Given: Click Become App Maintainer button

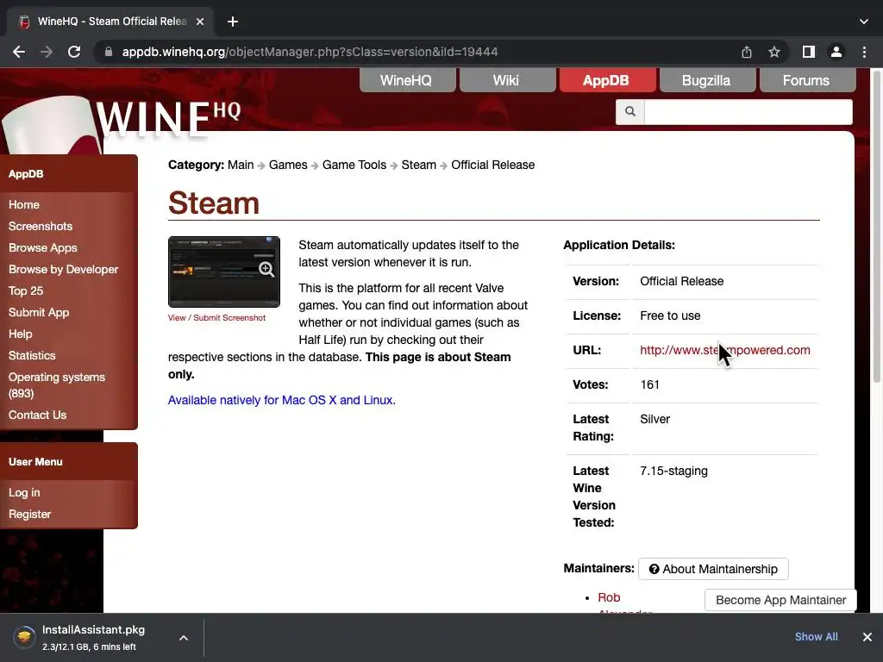Looking at the screenshot, I should click(780, 600).
